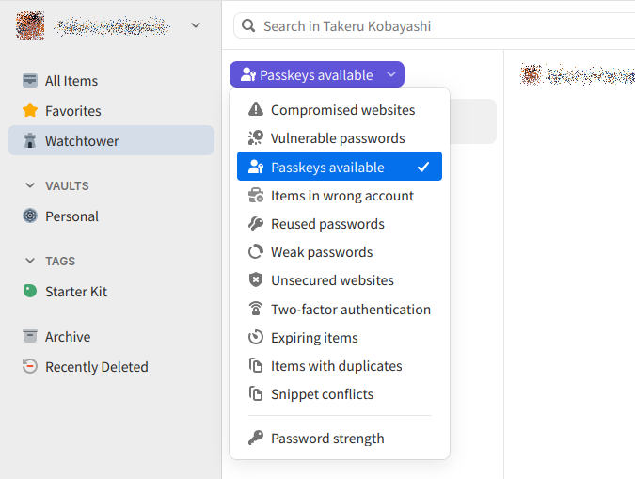
Task: Collapse the TAGS section
Action: click(x=30, y=261)
